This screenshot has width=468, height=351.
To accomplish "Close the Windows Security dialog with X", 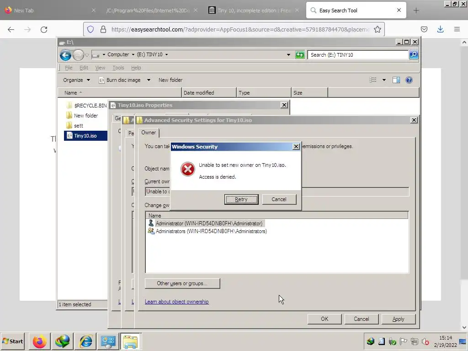I will click(x=296, y=147).
